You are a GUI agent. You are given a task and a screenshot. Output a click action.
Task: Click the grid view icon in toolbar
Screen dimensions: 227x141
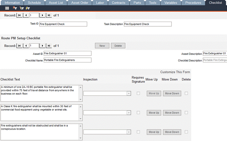click(7, 8)
